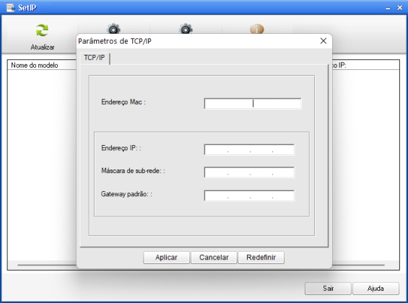
Task: Click the Aplicar button
Action: 166,258
